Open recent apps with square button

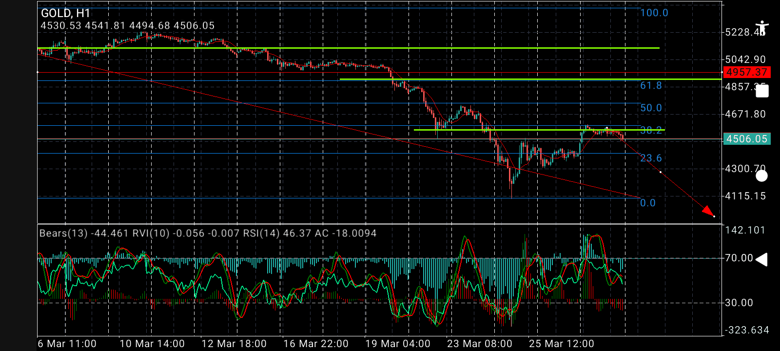(762, 91)
